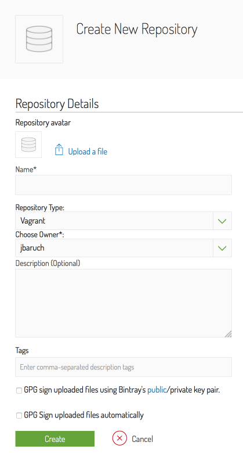243x453 pixels.
Task: Click the Repository Details section heading
Action: click(57, 104)
